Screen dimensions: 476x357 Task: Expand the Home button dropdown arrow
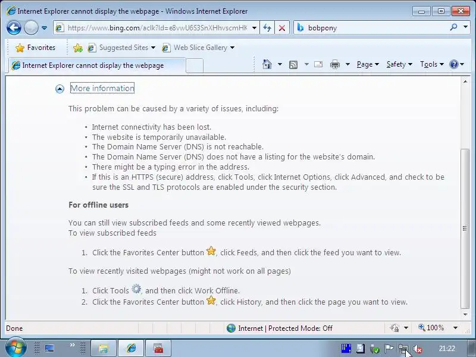click(x=280, y=64)
